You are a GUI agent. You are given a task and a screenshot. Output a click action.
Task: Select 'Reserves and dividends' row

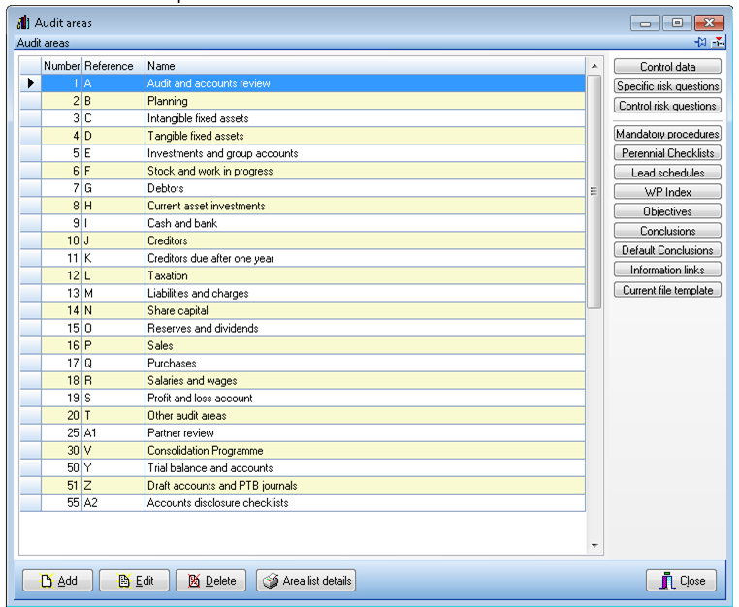pos(303,328)
